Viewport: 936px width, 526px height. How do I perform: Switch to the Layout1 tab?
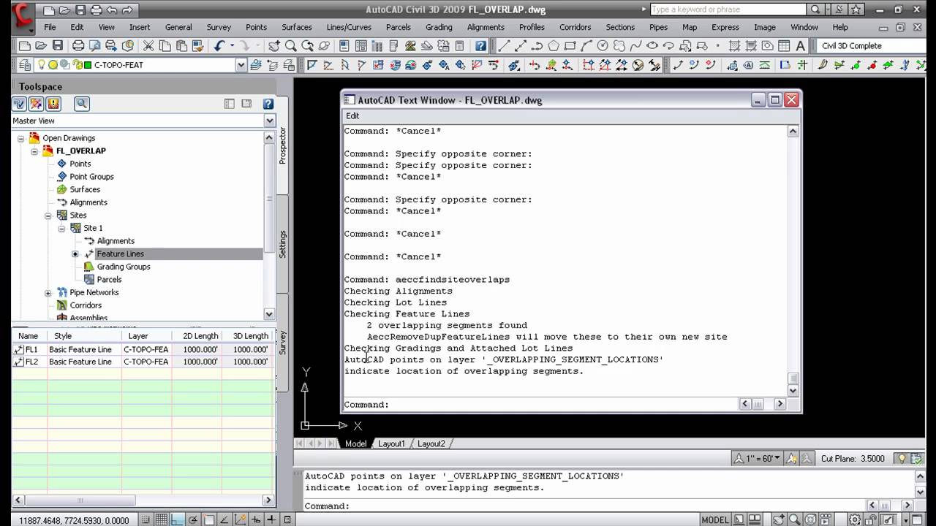(x=391, y=443)
